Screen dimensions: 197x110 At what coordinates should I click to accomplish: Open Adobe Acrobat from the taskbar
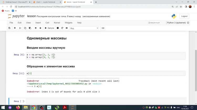click(x=65, y=107)
